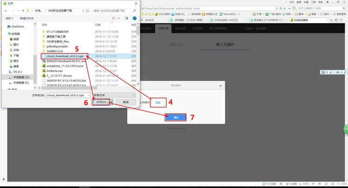Viewport: 348px width, 188px height.
Task: Expand the view options dropdown arrow
Action: (119, 18)
